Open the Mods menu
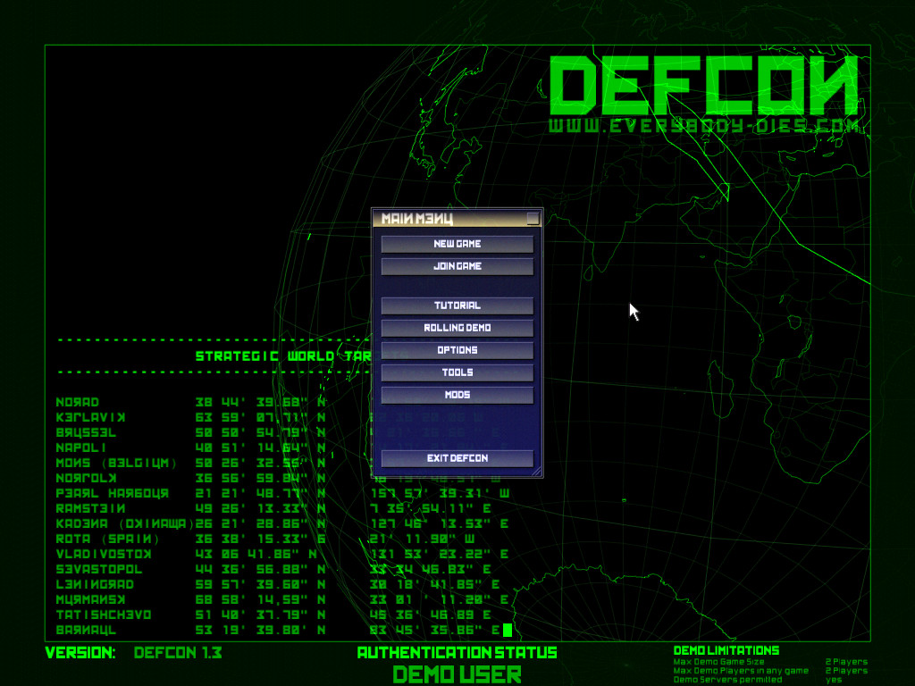This screenshot has height=686, width=915. click(457, 395)
